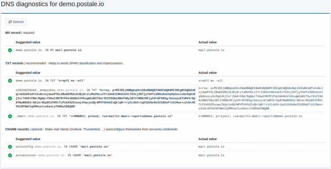
Task: Select actual DMARC value with p=reject
Action: tap(250, 116)
